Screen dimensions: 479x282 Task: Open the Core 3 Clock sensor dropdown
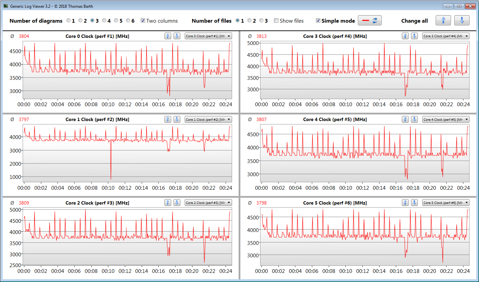[446, 36]
